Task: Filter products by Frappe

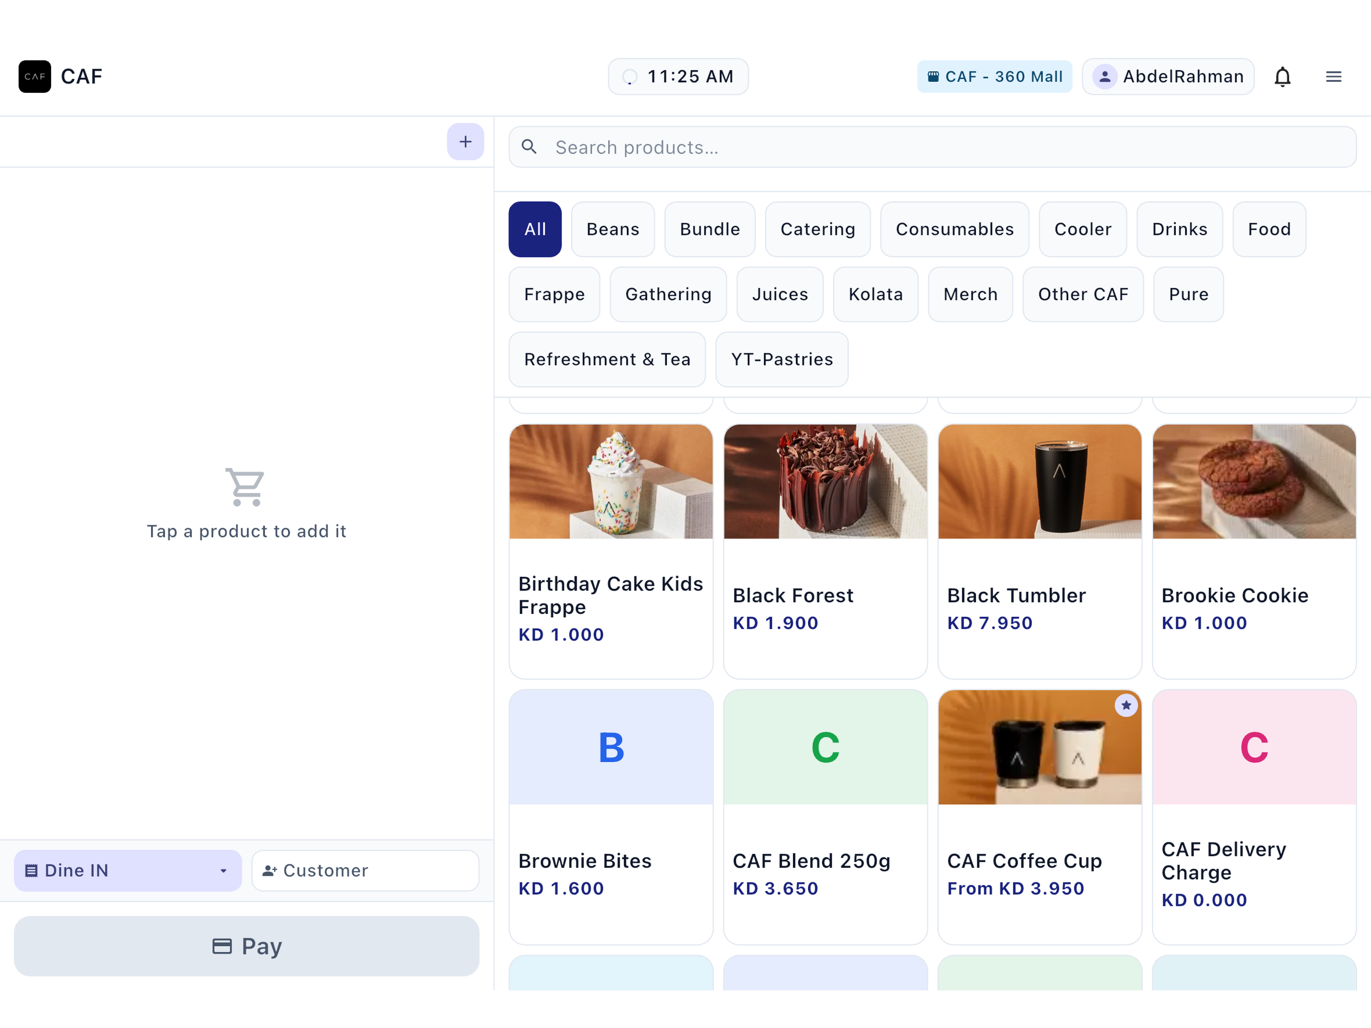Action: click(554, 295)
